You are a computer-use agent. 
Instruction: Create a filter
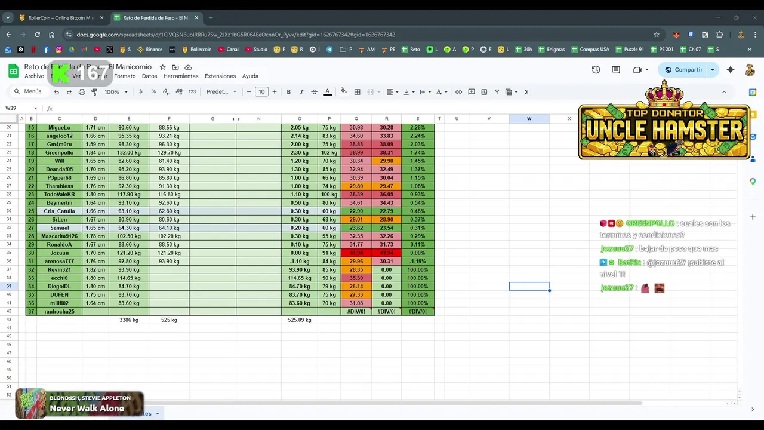(x=497, y=92)
